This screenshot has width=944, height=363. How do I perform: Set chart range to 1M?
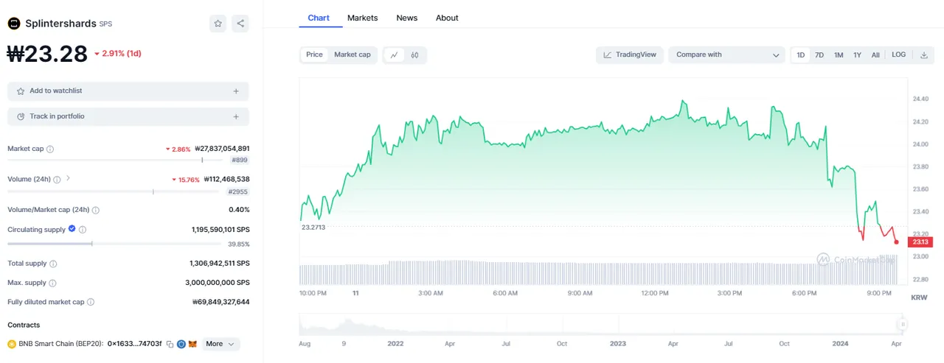tap(839, 54)
